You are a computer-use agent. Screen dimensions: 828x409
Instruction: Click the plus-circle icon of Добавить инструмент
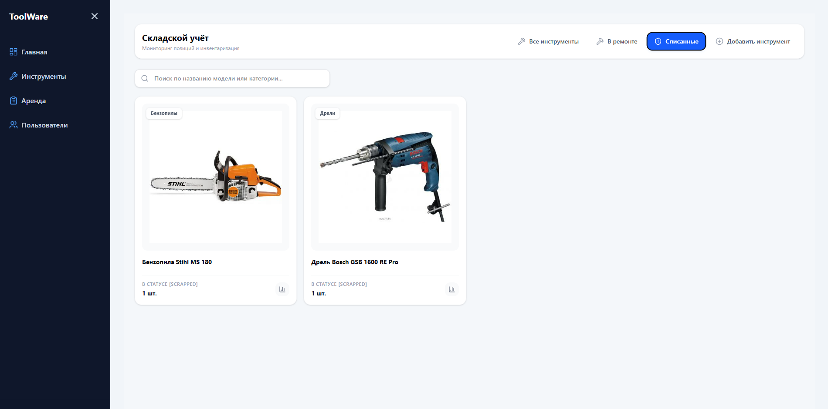[x=719, y=41]
